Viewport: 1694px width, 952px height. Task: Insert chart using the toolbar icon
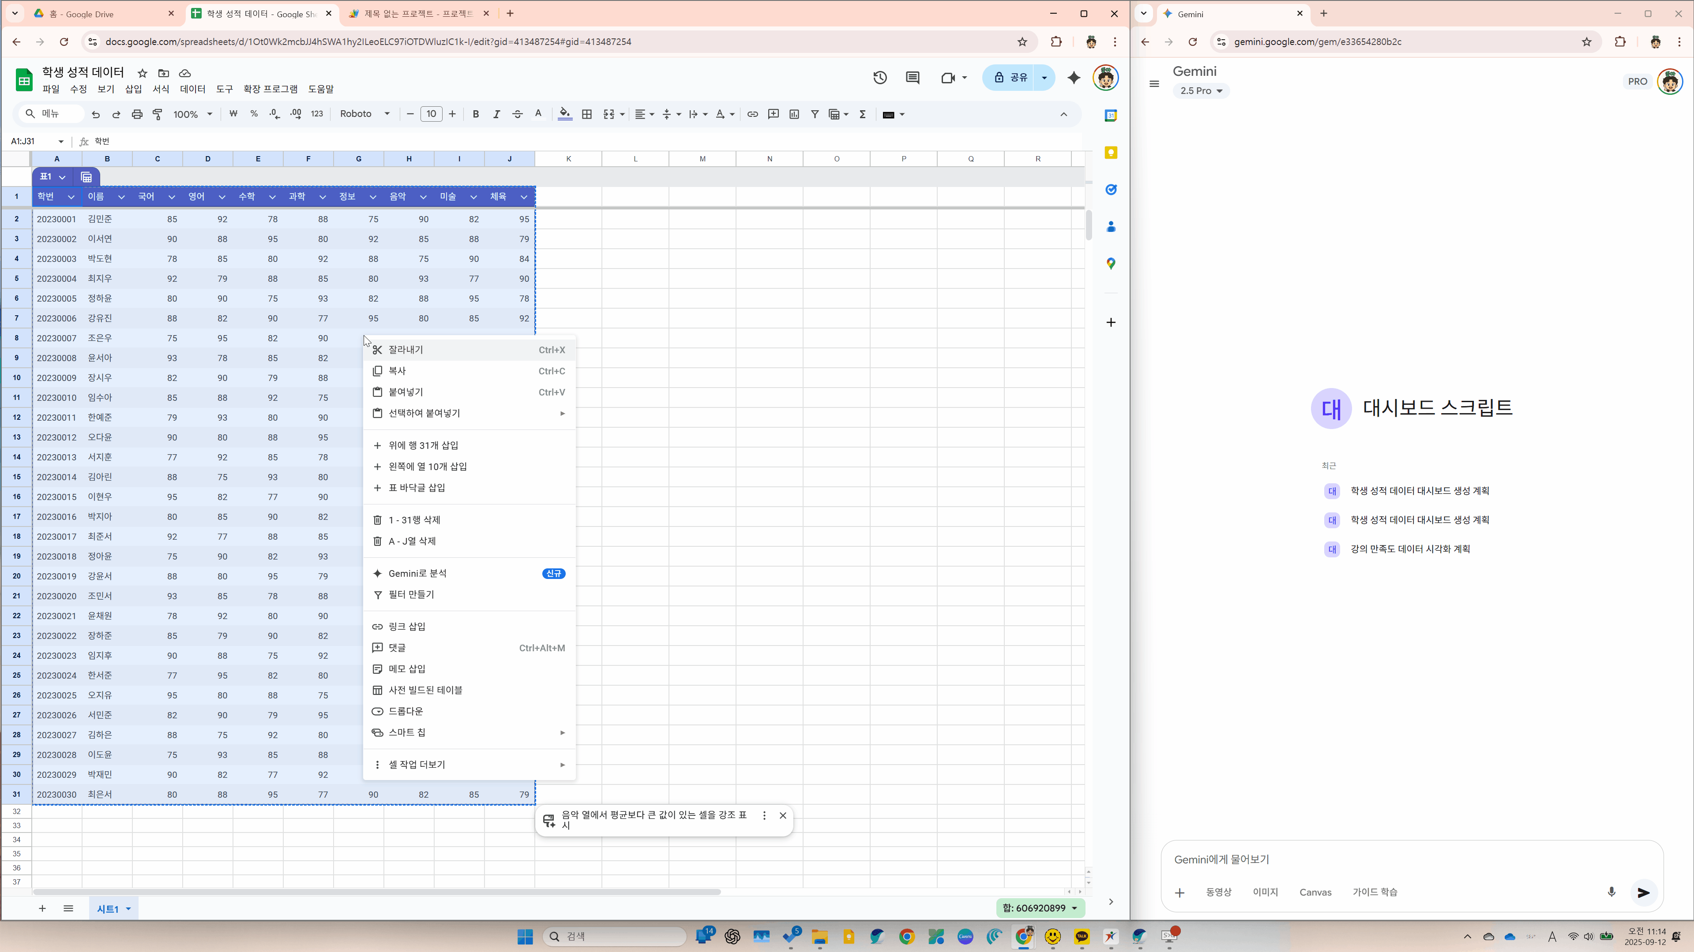pos(794,114)
